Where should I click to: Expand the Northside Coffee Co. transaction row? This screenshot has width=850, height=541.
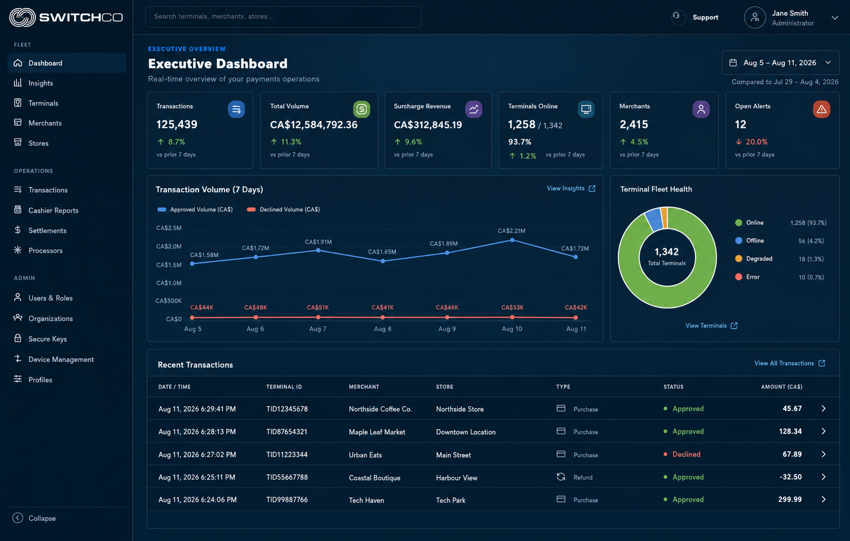point(824,409)
